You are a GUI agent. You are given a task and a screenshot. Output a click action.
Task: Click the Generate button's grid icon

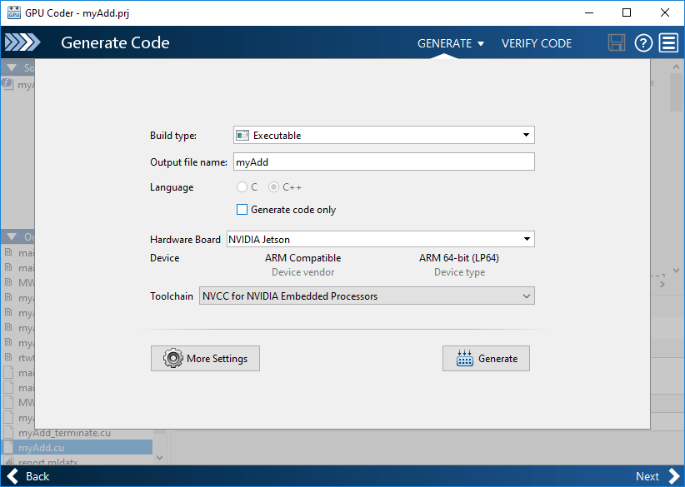[x=465, y=358]
